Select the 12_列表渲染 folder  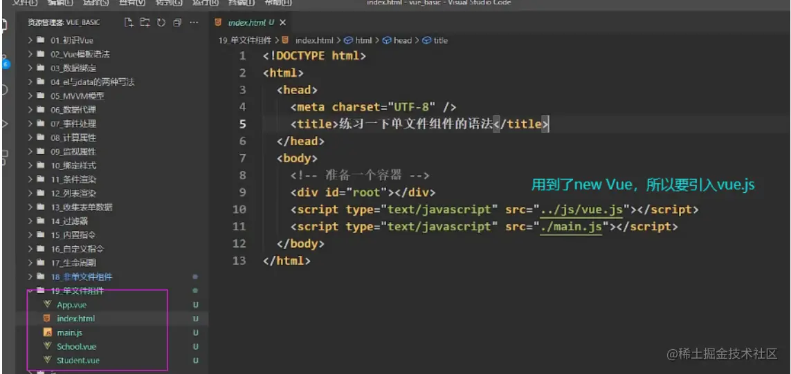click(x=73, y=193)
